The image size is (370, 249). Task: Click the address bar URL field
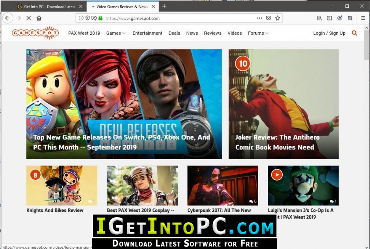pyautogui.click(x=180, y=18)
